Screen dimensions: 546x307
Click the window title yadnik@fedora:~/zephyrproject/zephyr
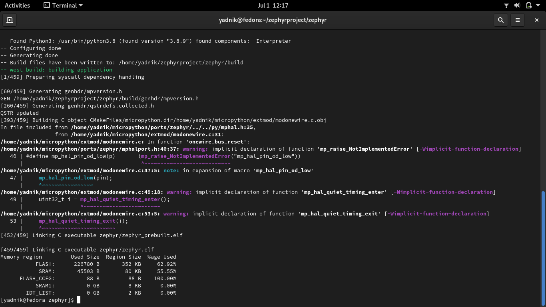[x=273, y=20]
